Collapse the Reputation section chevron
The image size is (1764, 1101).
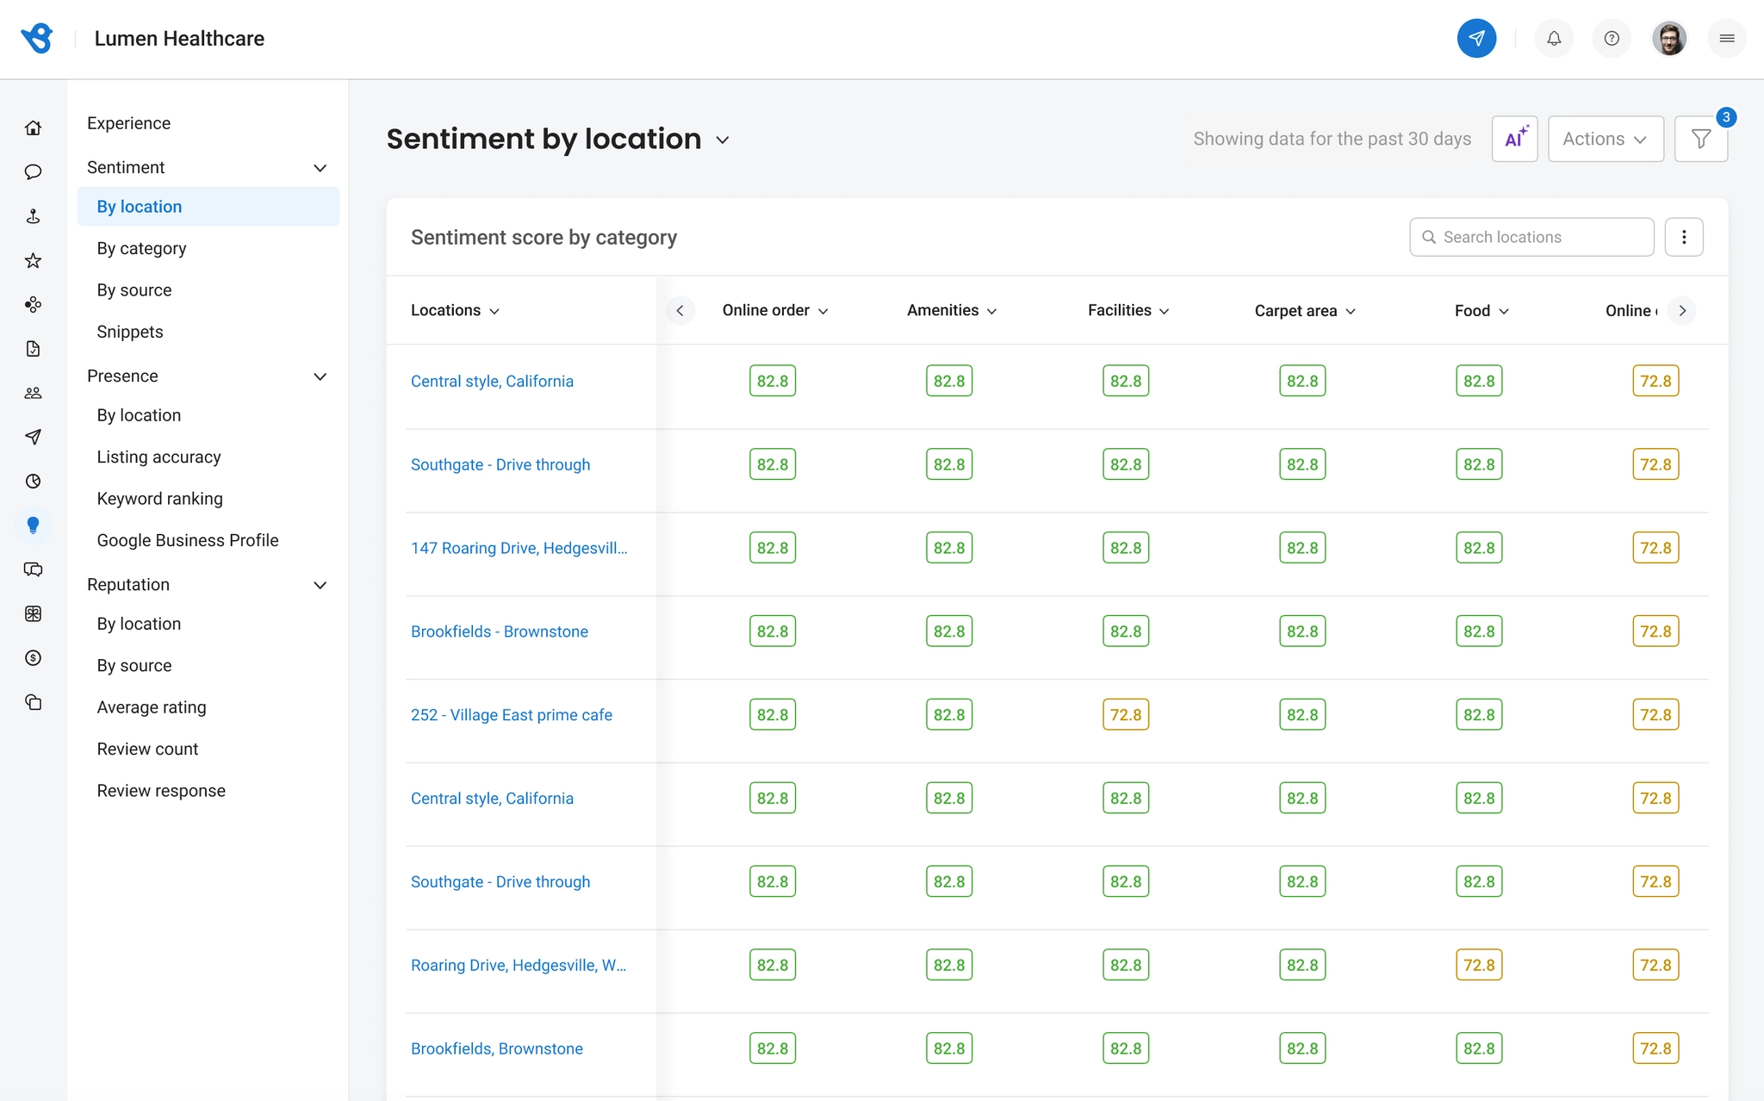click(x=320, y=585)
